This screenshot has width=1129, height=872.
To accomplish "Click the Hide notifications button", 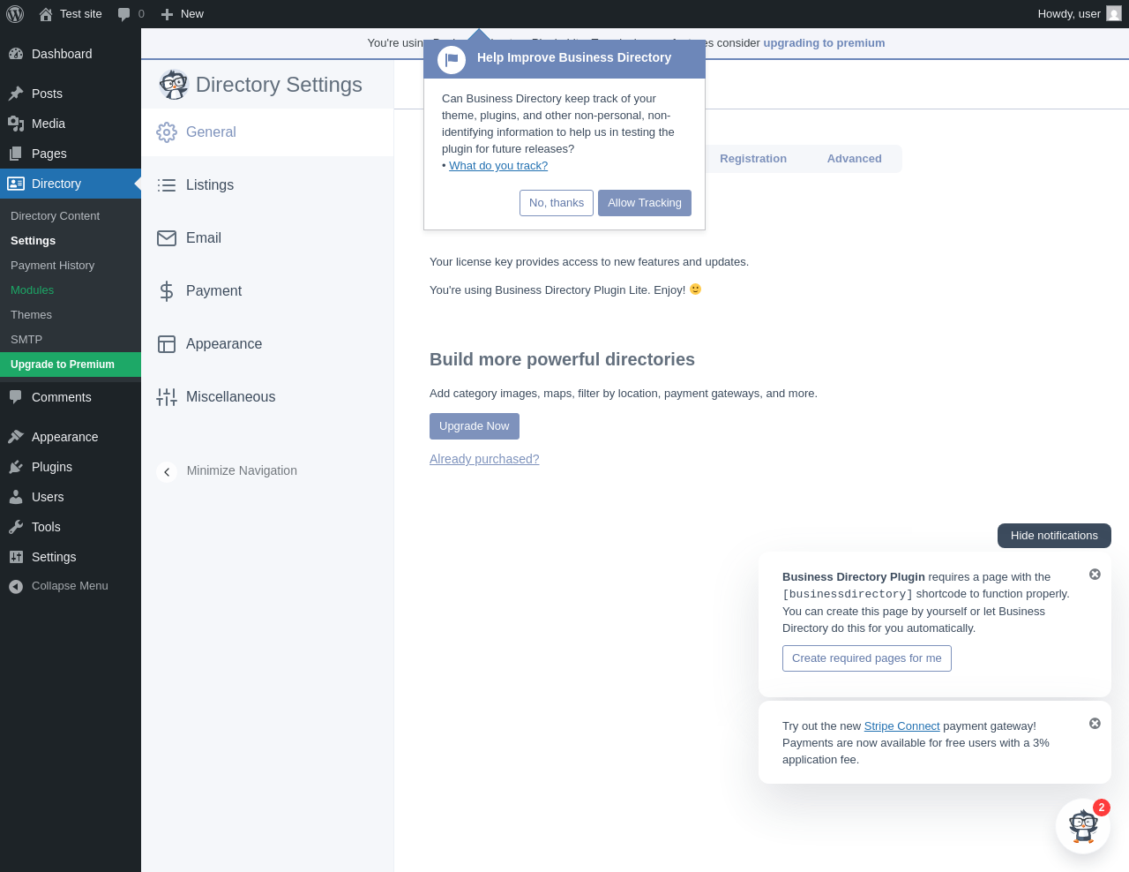I will point(1054,536).
